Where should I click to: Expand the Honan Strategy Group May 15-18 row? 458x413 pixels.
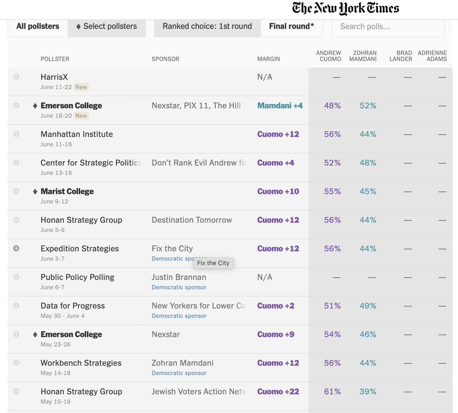click(x=16, y=391)
